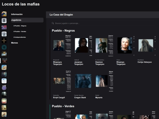Open the dark blue figure game icon
The width and height of the screenshot is (159, 119).
(x=4, y=74)
